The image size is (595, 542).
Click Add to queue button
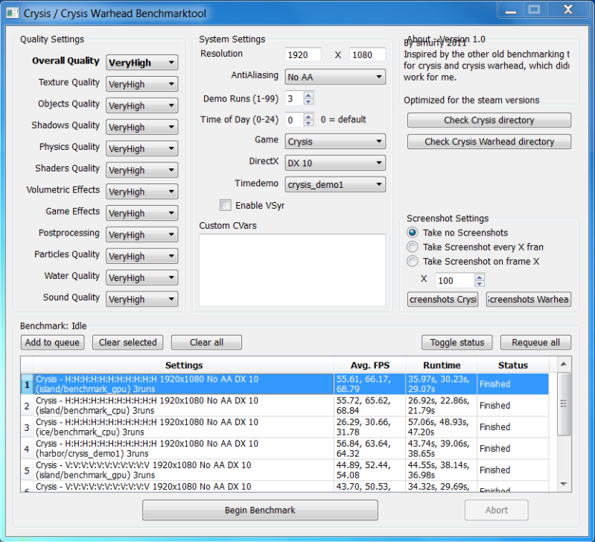(52, 342)
